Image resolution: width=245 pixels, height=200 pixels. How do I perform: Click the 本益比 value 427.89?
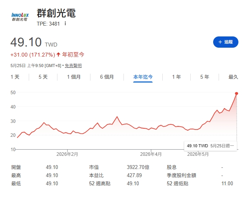coord(134,175)
